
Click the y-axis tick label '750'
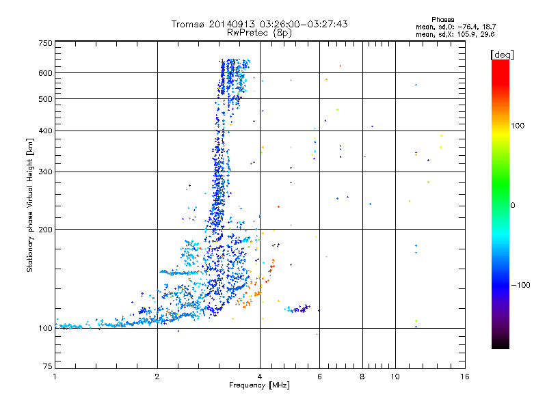[45, 43]
